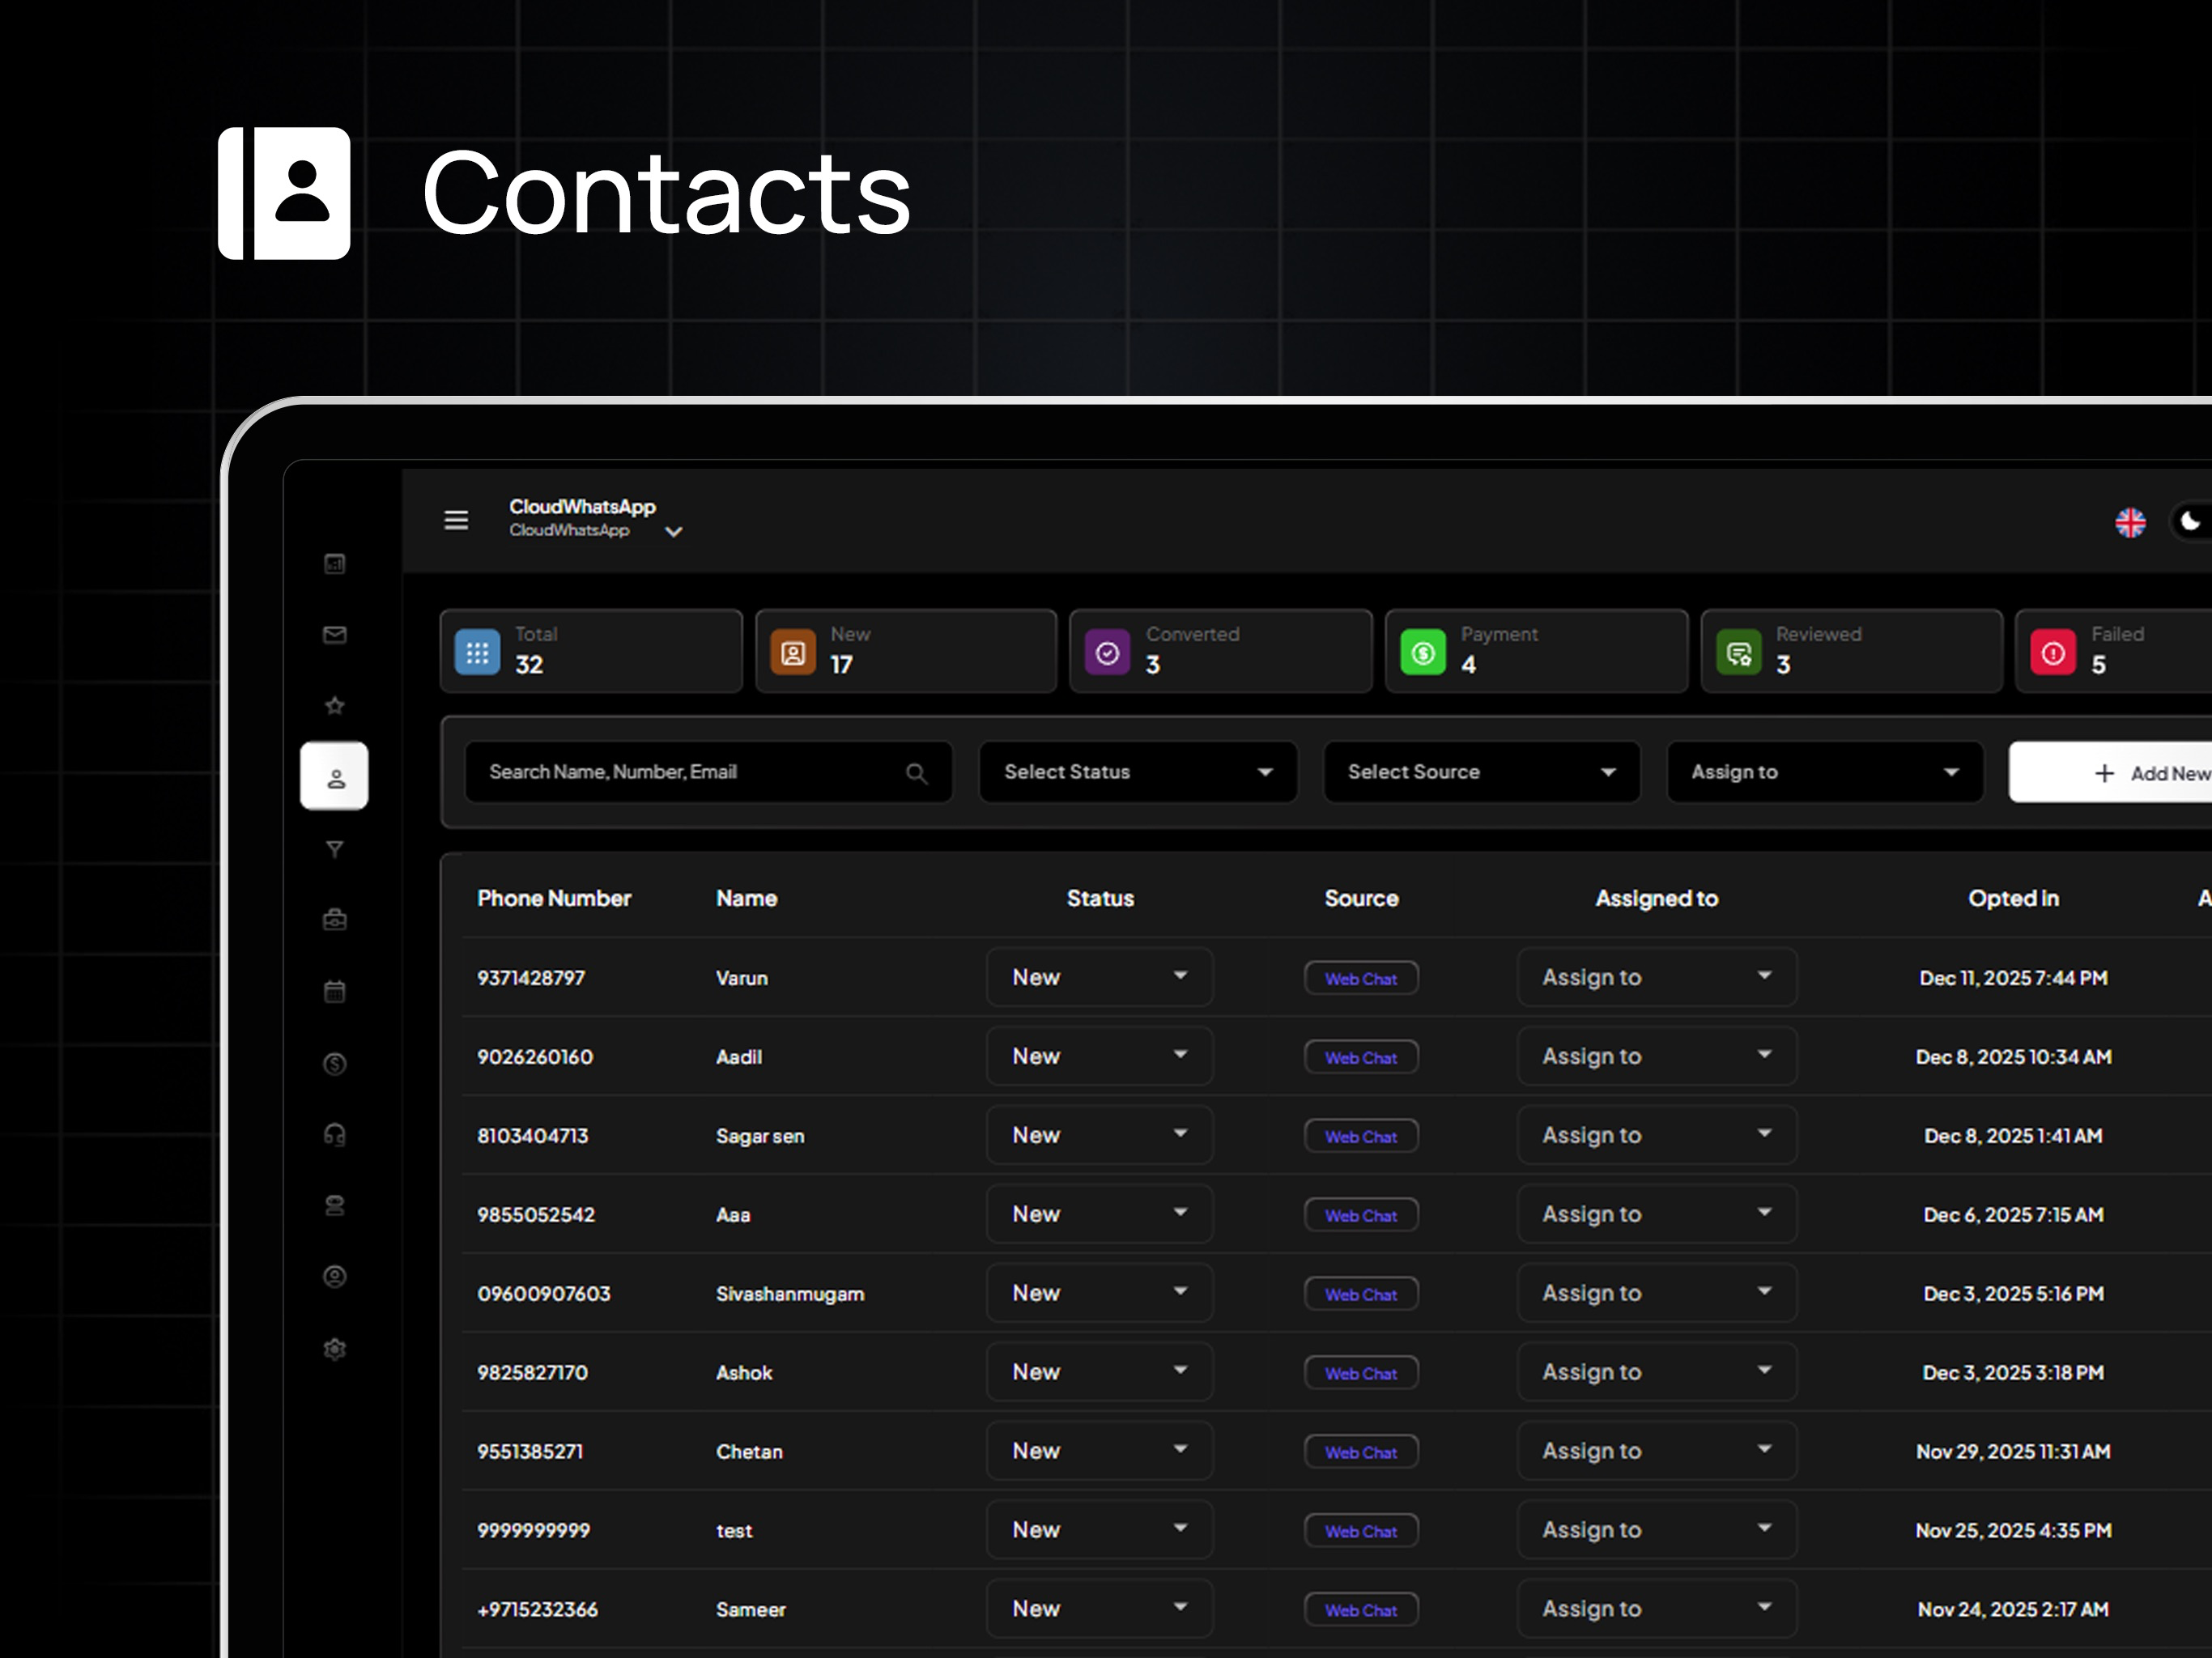Open the Select Source filter dropdown
Screen dimensions: 2212x1658
(x=1482, y=772)
